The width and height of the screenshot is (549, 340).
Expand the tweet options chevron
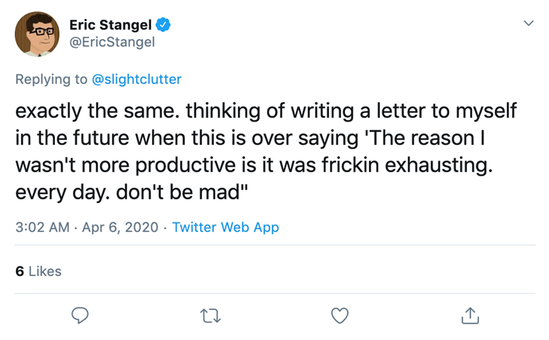point(528,23)
